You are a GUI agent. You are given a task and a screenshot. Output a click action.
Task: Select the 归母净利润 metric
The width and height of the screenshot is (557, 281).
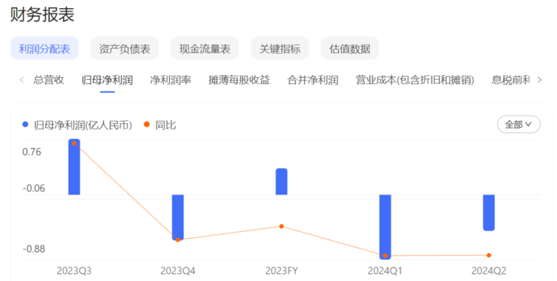coord(107,80)
